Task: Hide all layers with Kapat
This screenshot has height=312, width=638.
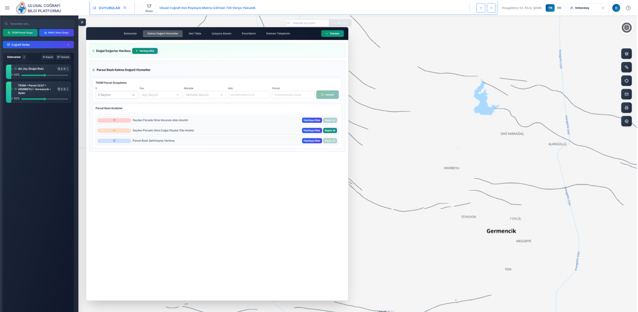Action: point(48,57)
